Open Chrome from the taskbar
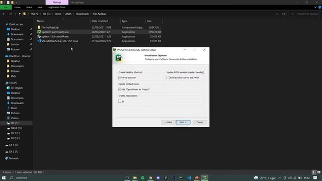 tap(150, 177)
